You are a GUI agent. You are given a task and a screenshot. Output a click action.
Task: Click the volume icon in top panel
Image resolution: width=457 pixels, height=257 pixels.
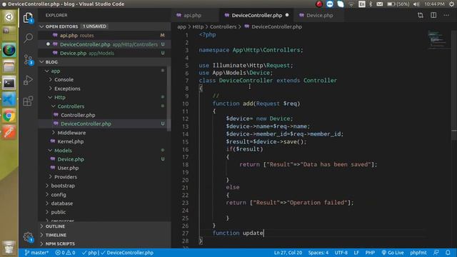pos(416,4)
